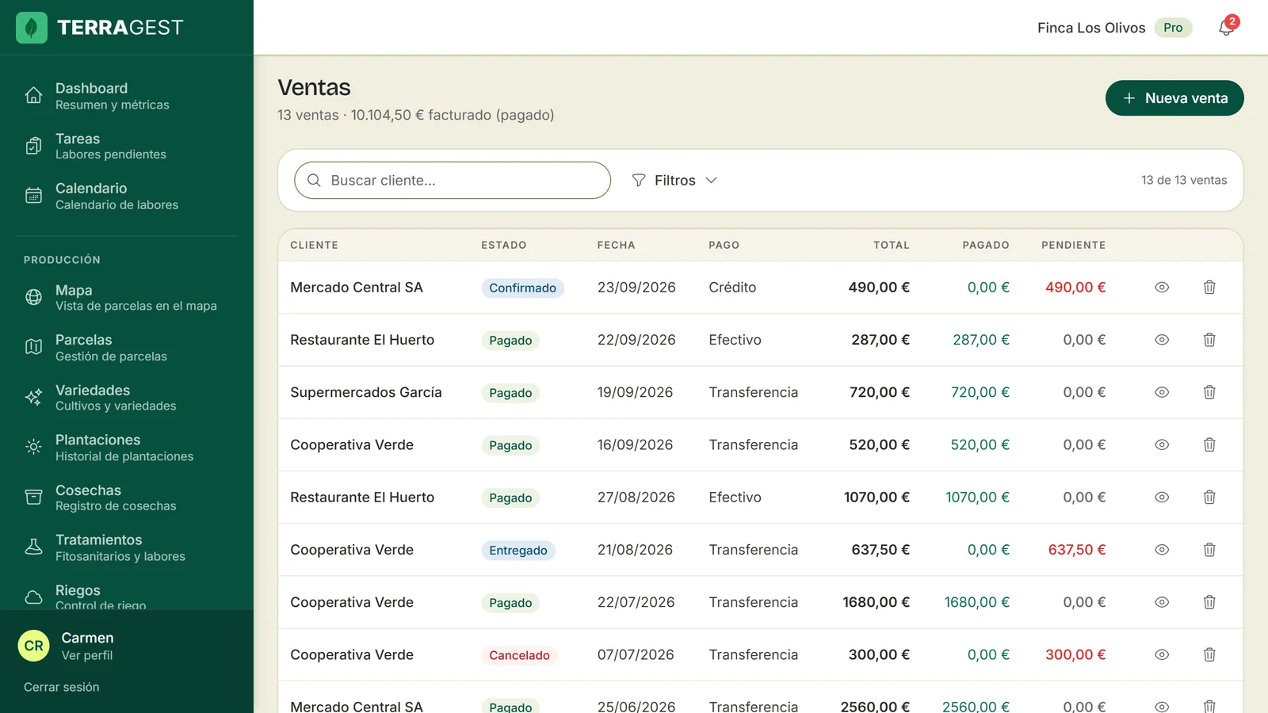
Task: Click the Mapa globe icon
Action: coord(33,297)
